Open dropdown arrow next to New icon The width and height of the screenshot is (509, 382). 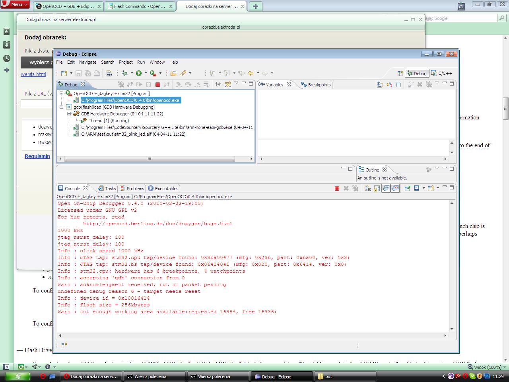click(71, 73)
